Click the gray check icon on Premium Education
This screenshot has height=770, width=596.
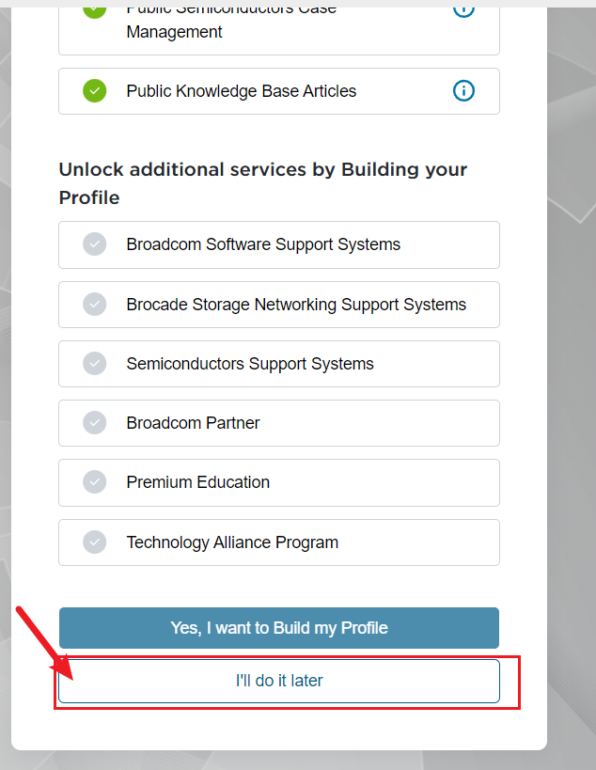pyautogui.click(x=94, y=481)
